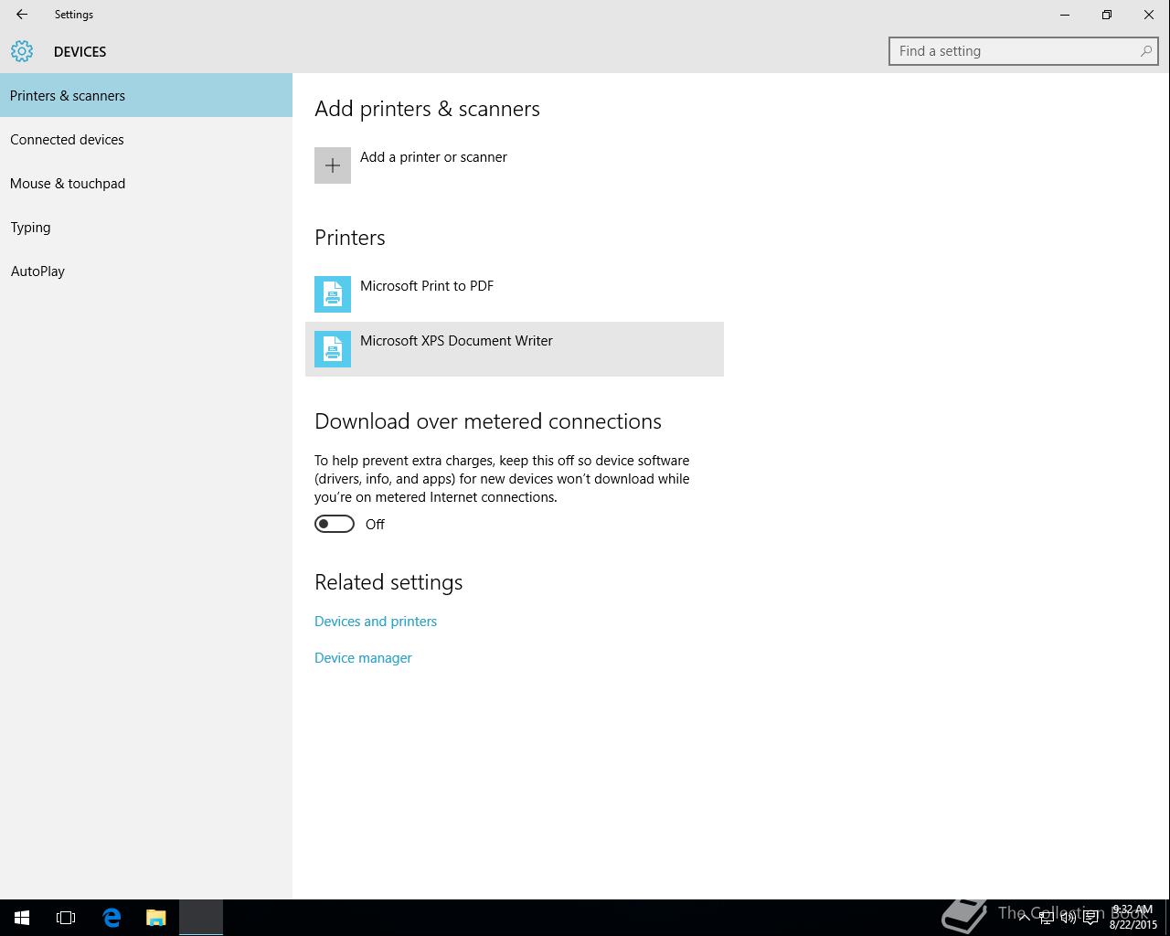This screenshot has width=1170, height=936.
Task: Go back using the back arrow
Action: pyautogui.click(x=22, y=15)
